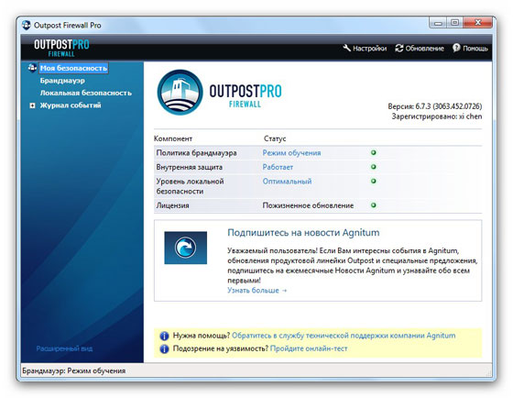
Task: Click status bar text Брандмауэр: Режим обучения
Action: (x=74, y=370)
